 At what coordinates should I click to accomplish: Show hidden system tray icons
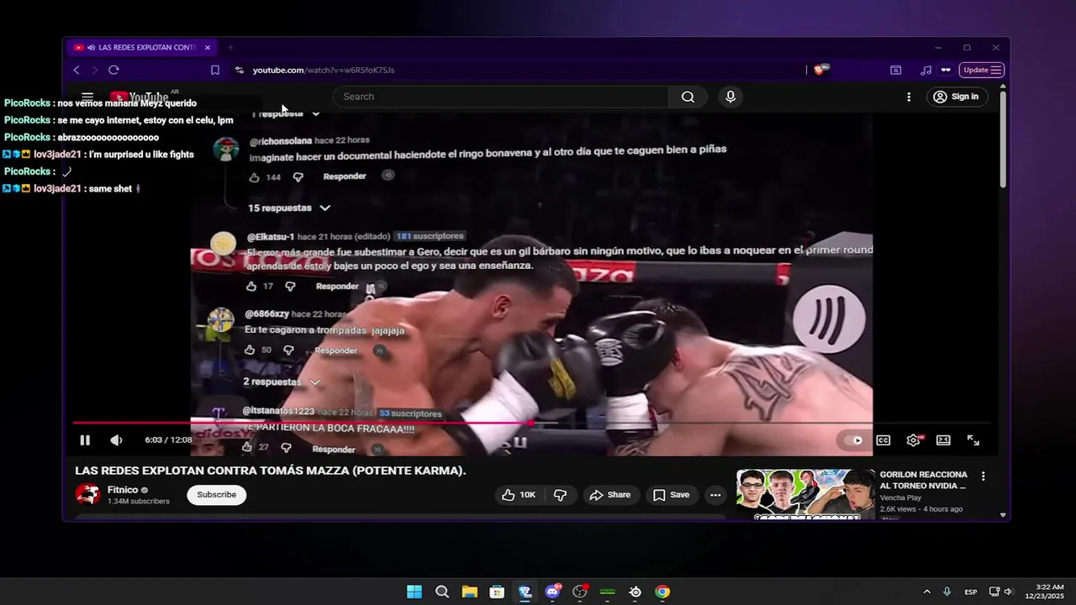927,592
